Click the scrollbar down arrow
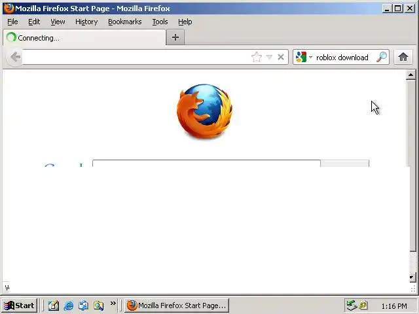The image size is (419, 314). pos(412,277)
